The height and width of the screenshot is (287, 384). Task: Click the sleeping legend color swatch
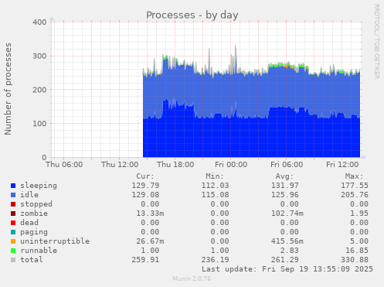click(13, 186)
